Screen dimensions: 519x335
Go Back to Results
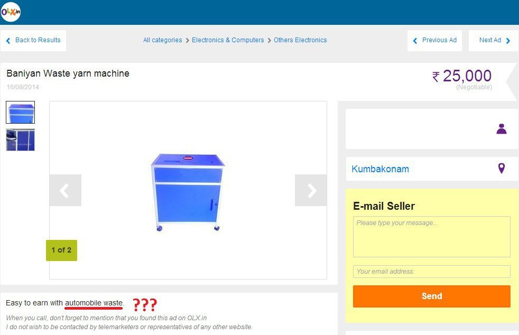pyautogui.click(x=38, y=40)
